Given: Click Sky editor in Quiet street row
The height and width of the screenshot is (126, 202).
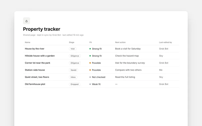Looking at the screenshot, I should [161, 77].
